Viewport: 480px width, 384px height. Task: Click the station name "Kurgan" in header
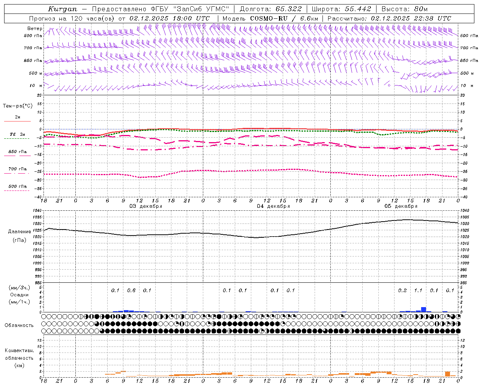(x=63, y=9)
